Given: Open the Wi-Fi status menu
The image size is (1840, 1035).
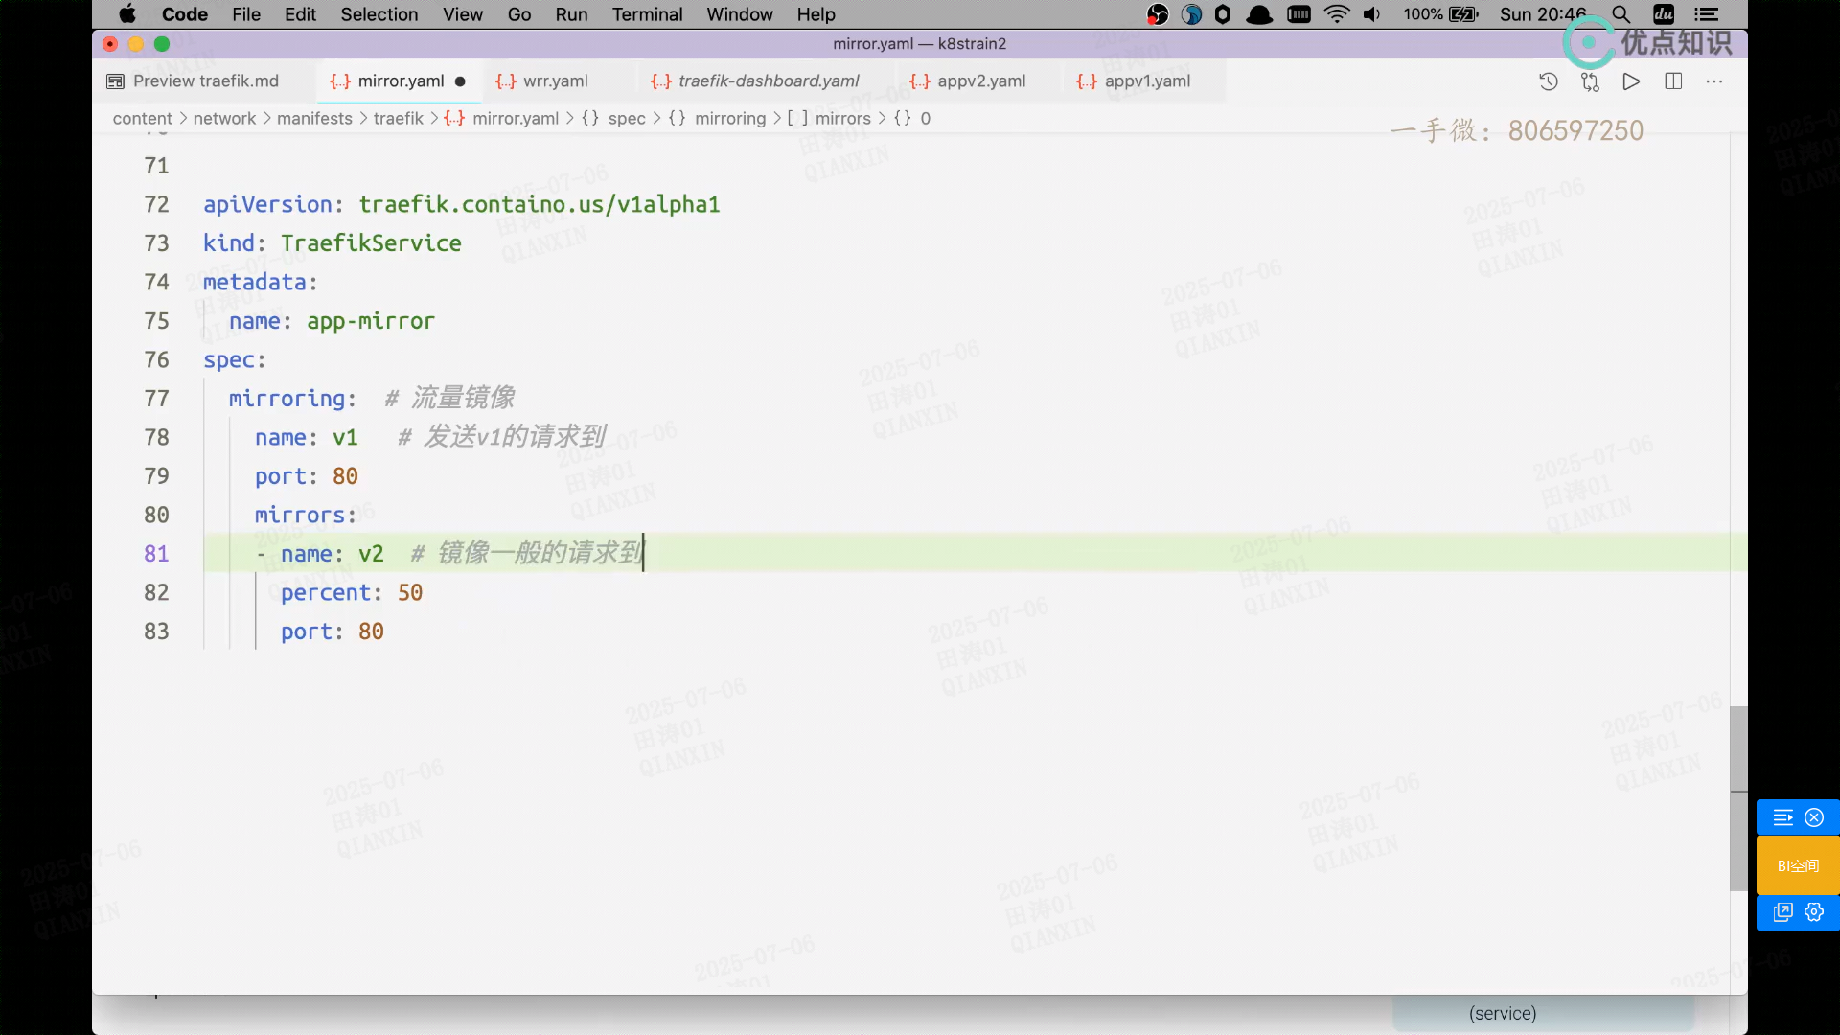Looking at the screenshot, I should (x=1336, y=14).
